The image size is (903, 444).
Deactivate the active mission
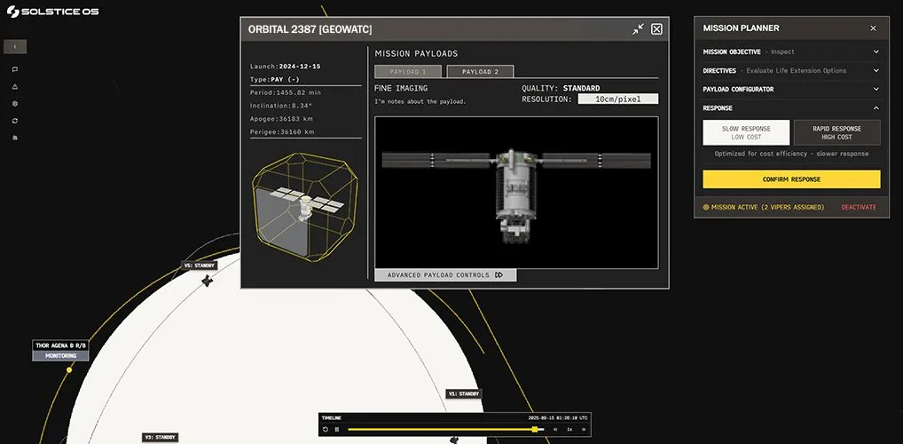click(x=859, y=207)
